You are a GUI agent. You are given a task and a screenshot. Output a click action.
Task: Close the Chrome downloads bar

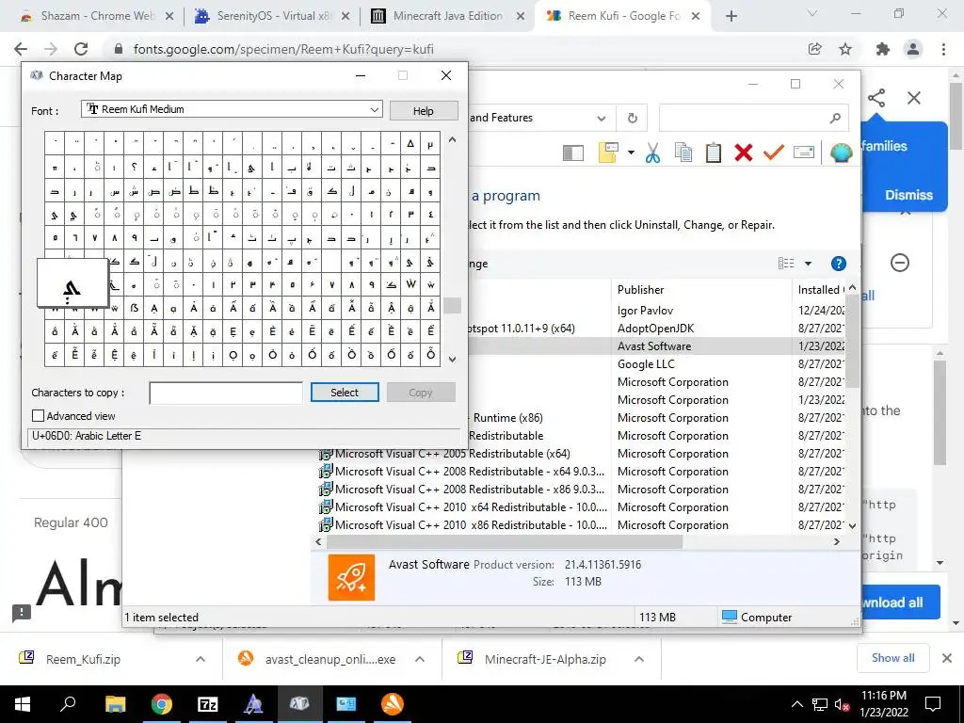click(x=947, y=658)
